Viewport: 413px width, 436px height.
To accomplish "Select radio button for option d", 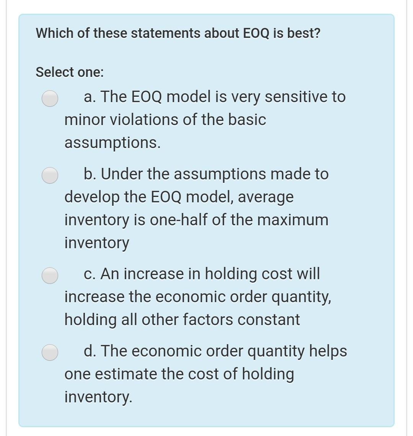I will [x=49, y=352].
